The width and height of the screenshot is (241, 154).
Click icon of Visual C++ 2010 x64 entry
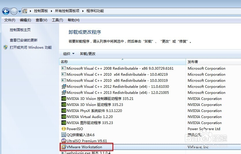coord(63,74)
